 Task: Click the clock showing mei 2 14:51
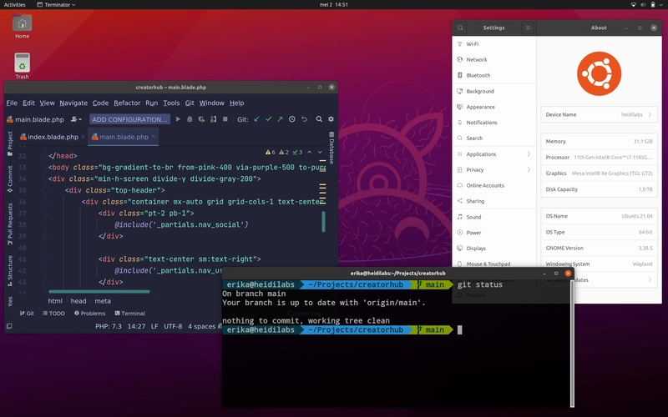[333, 5]
